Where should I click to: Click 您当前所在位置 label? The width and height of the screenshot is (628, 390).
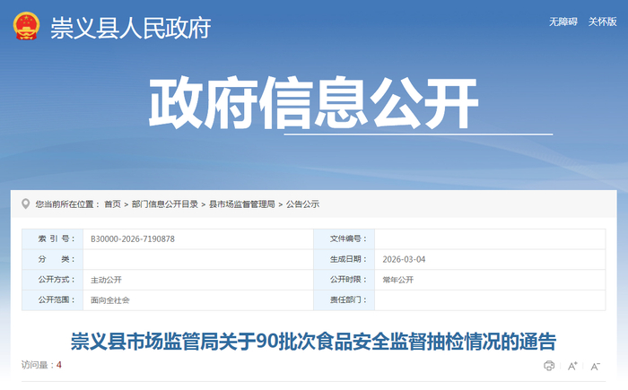click(x=67, y=204)
